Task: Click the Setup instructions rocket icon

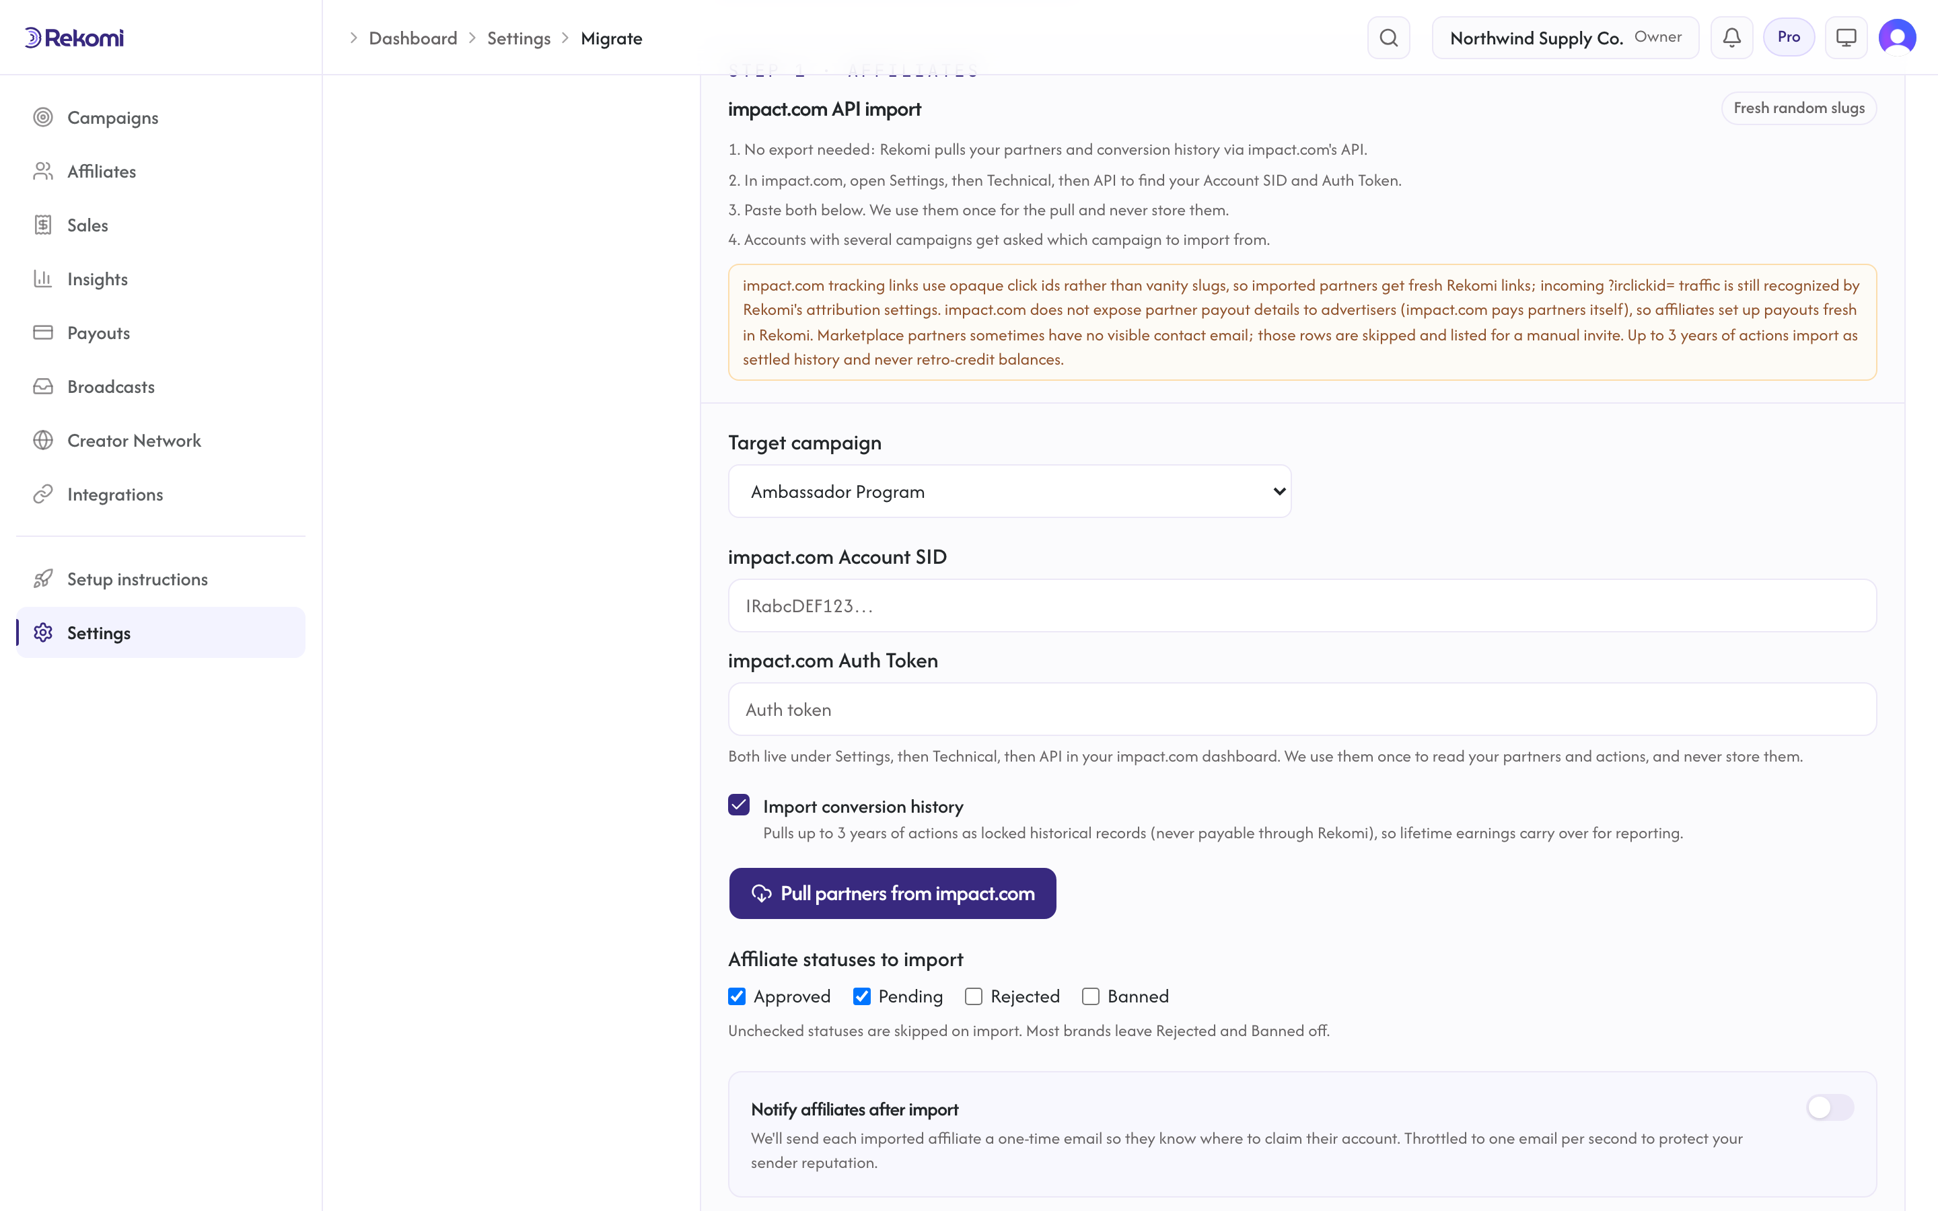Action: pos(43,579)
